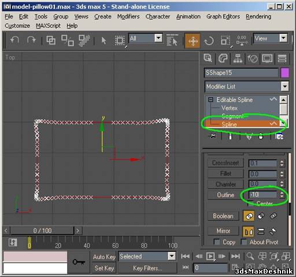Open the Rendering menu

(258, 17)
